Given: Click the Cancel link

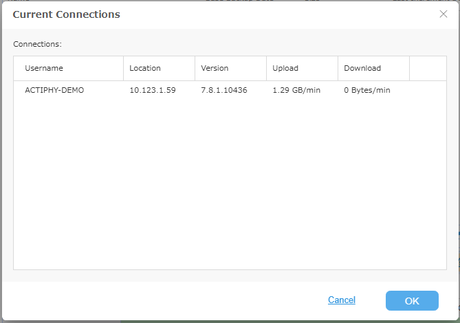Looking at the screenshot, I should pyautogui.click(x=342, y=300).
